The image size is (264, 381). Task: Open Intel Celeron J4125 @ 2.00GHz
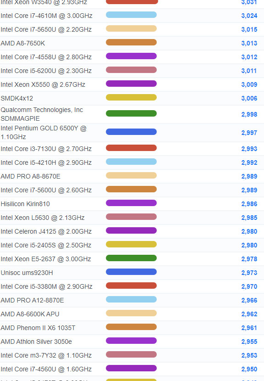coord(46,231)
